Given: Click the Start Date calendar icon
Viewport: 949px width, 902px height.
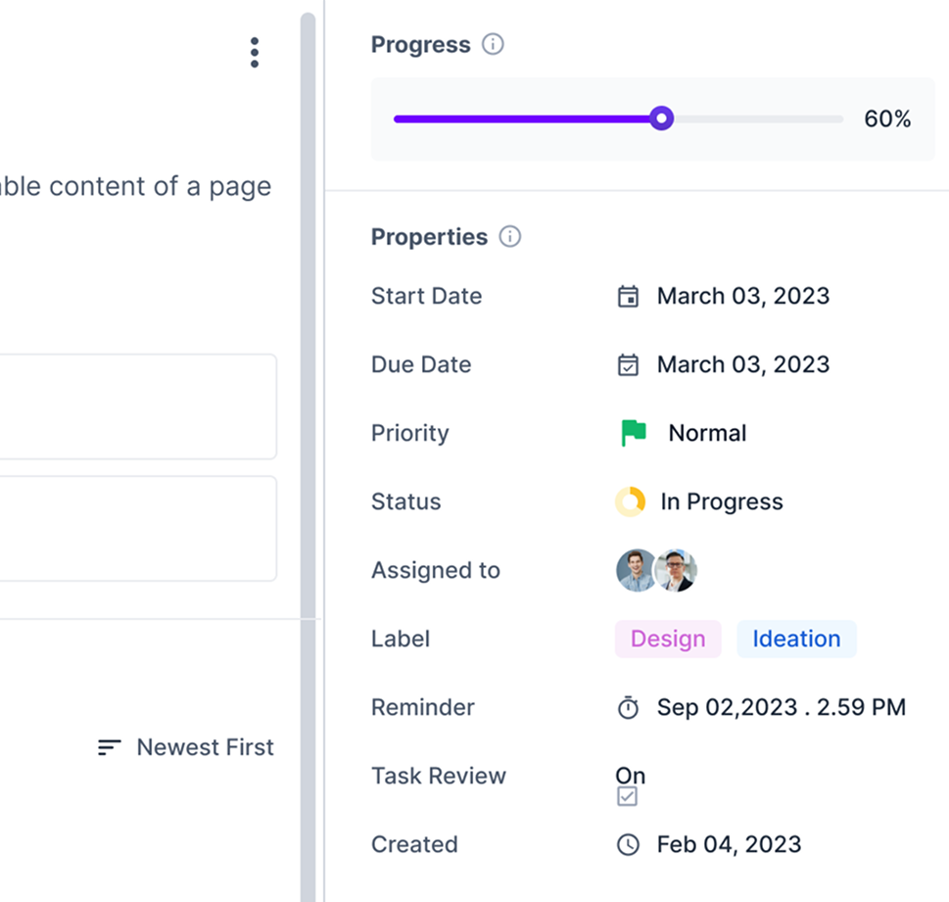Looking at the screenshot, I should point(628,297).
